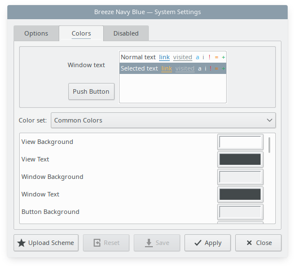Switch to the Disabled tab
295x267 pixels.
[x=126, y=33]
